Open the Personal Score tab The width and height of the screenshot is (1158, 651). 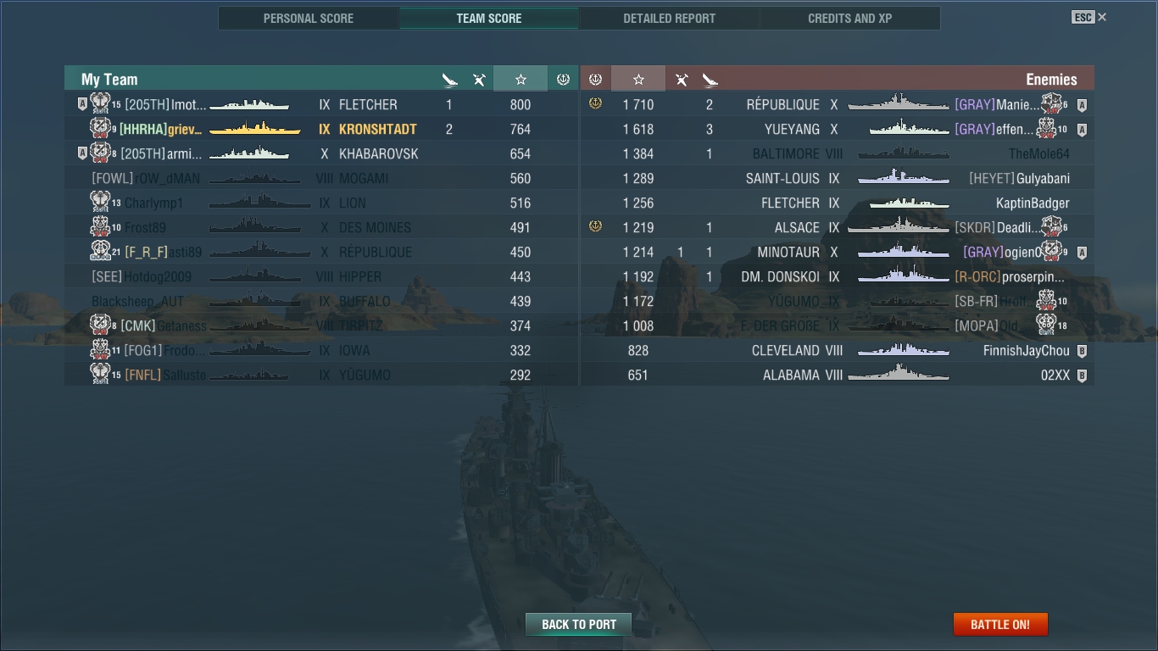coord(309,18)
